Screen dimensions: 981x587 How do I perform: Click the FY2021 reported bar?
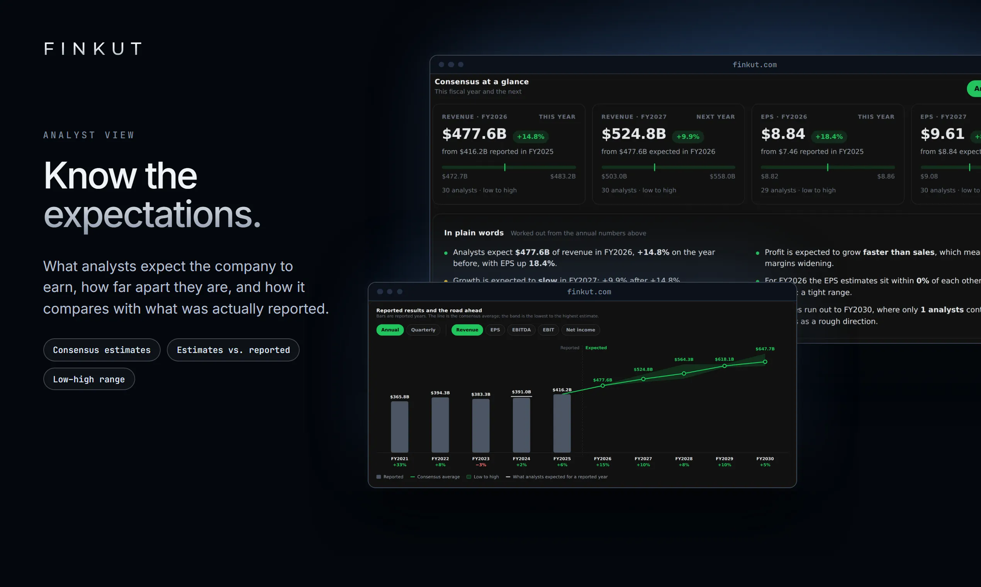pos(399,427)
